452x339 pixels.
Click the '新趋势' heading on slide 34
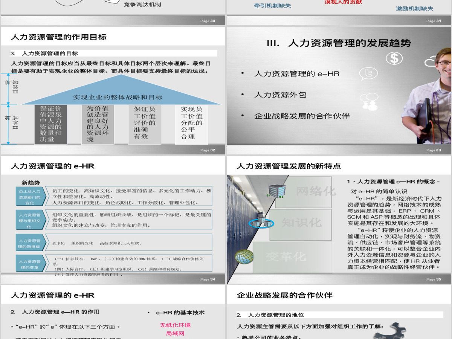(31, 182)
